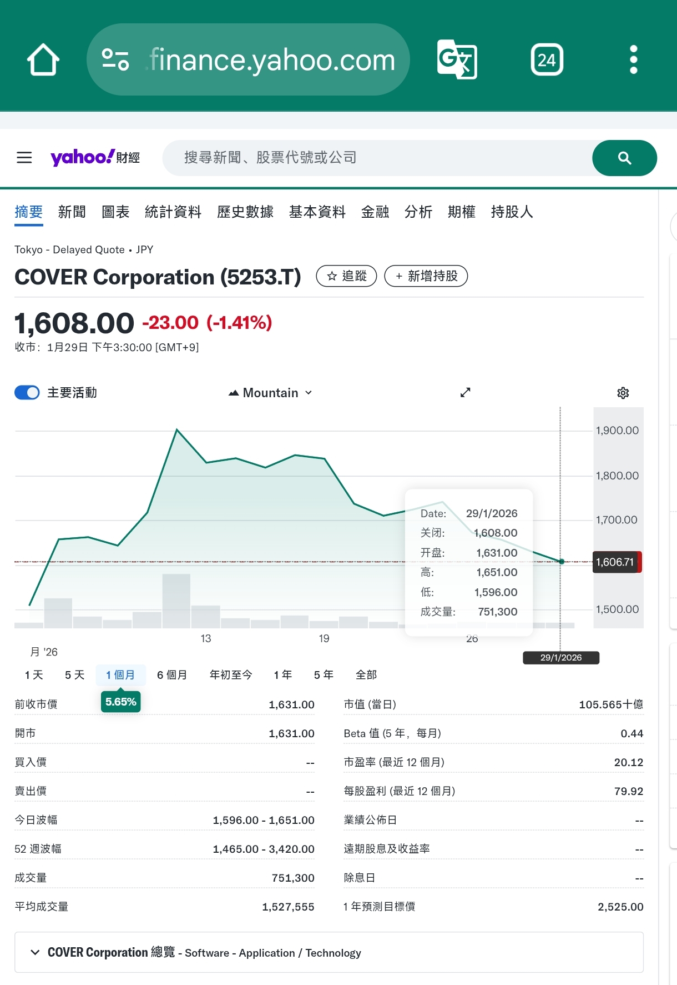677x985 pixels.
Task: Click the 29/1/2026 data point on chart
Action: pyautogui.click(x=561, y=562)
